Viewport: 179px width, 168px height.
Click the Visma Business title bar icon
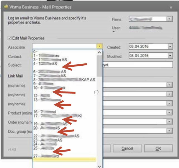coord(6,7)
